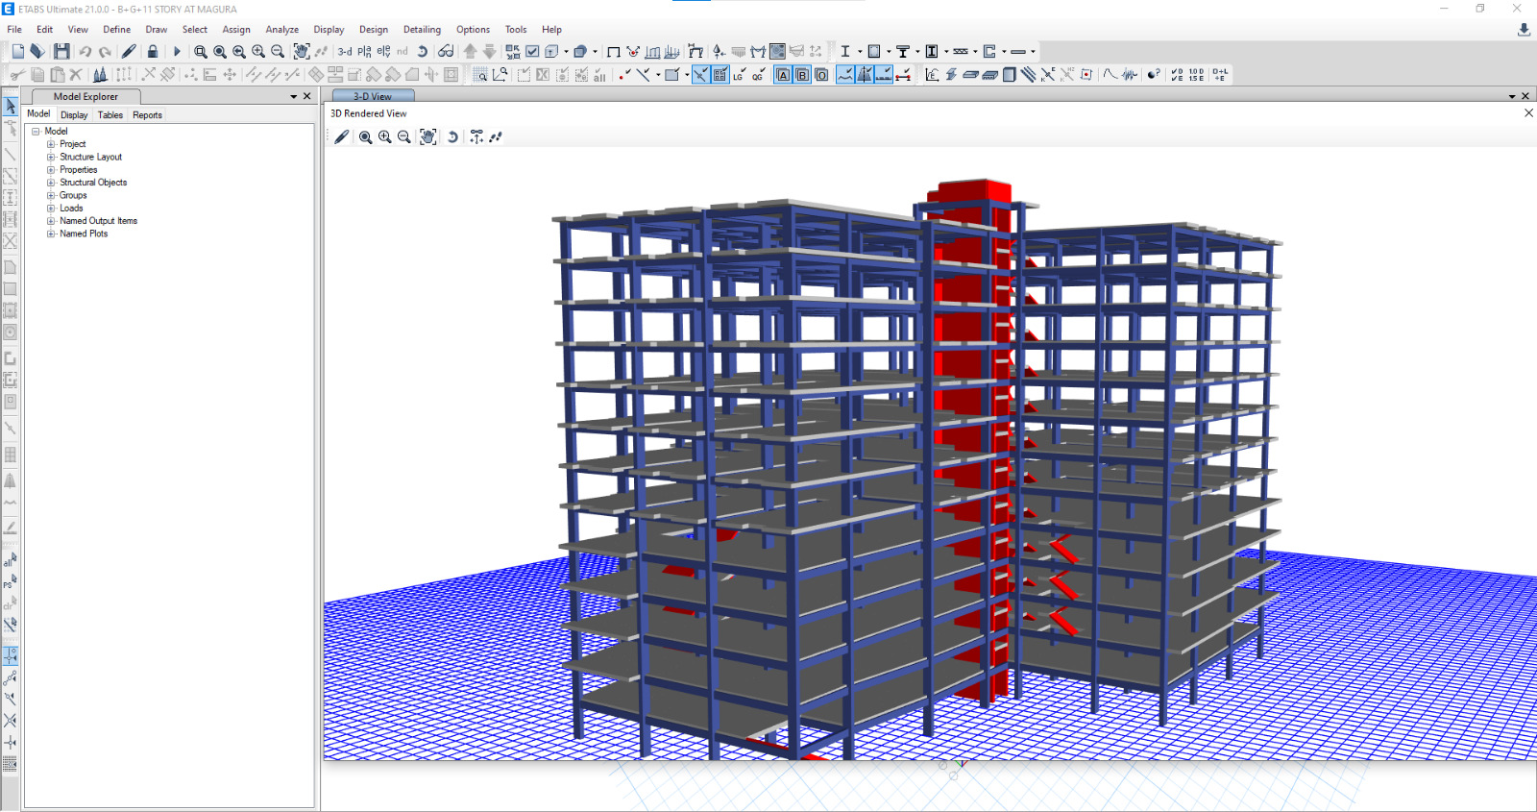Select the 3-D View window tab

coord(373,96)
